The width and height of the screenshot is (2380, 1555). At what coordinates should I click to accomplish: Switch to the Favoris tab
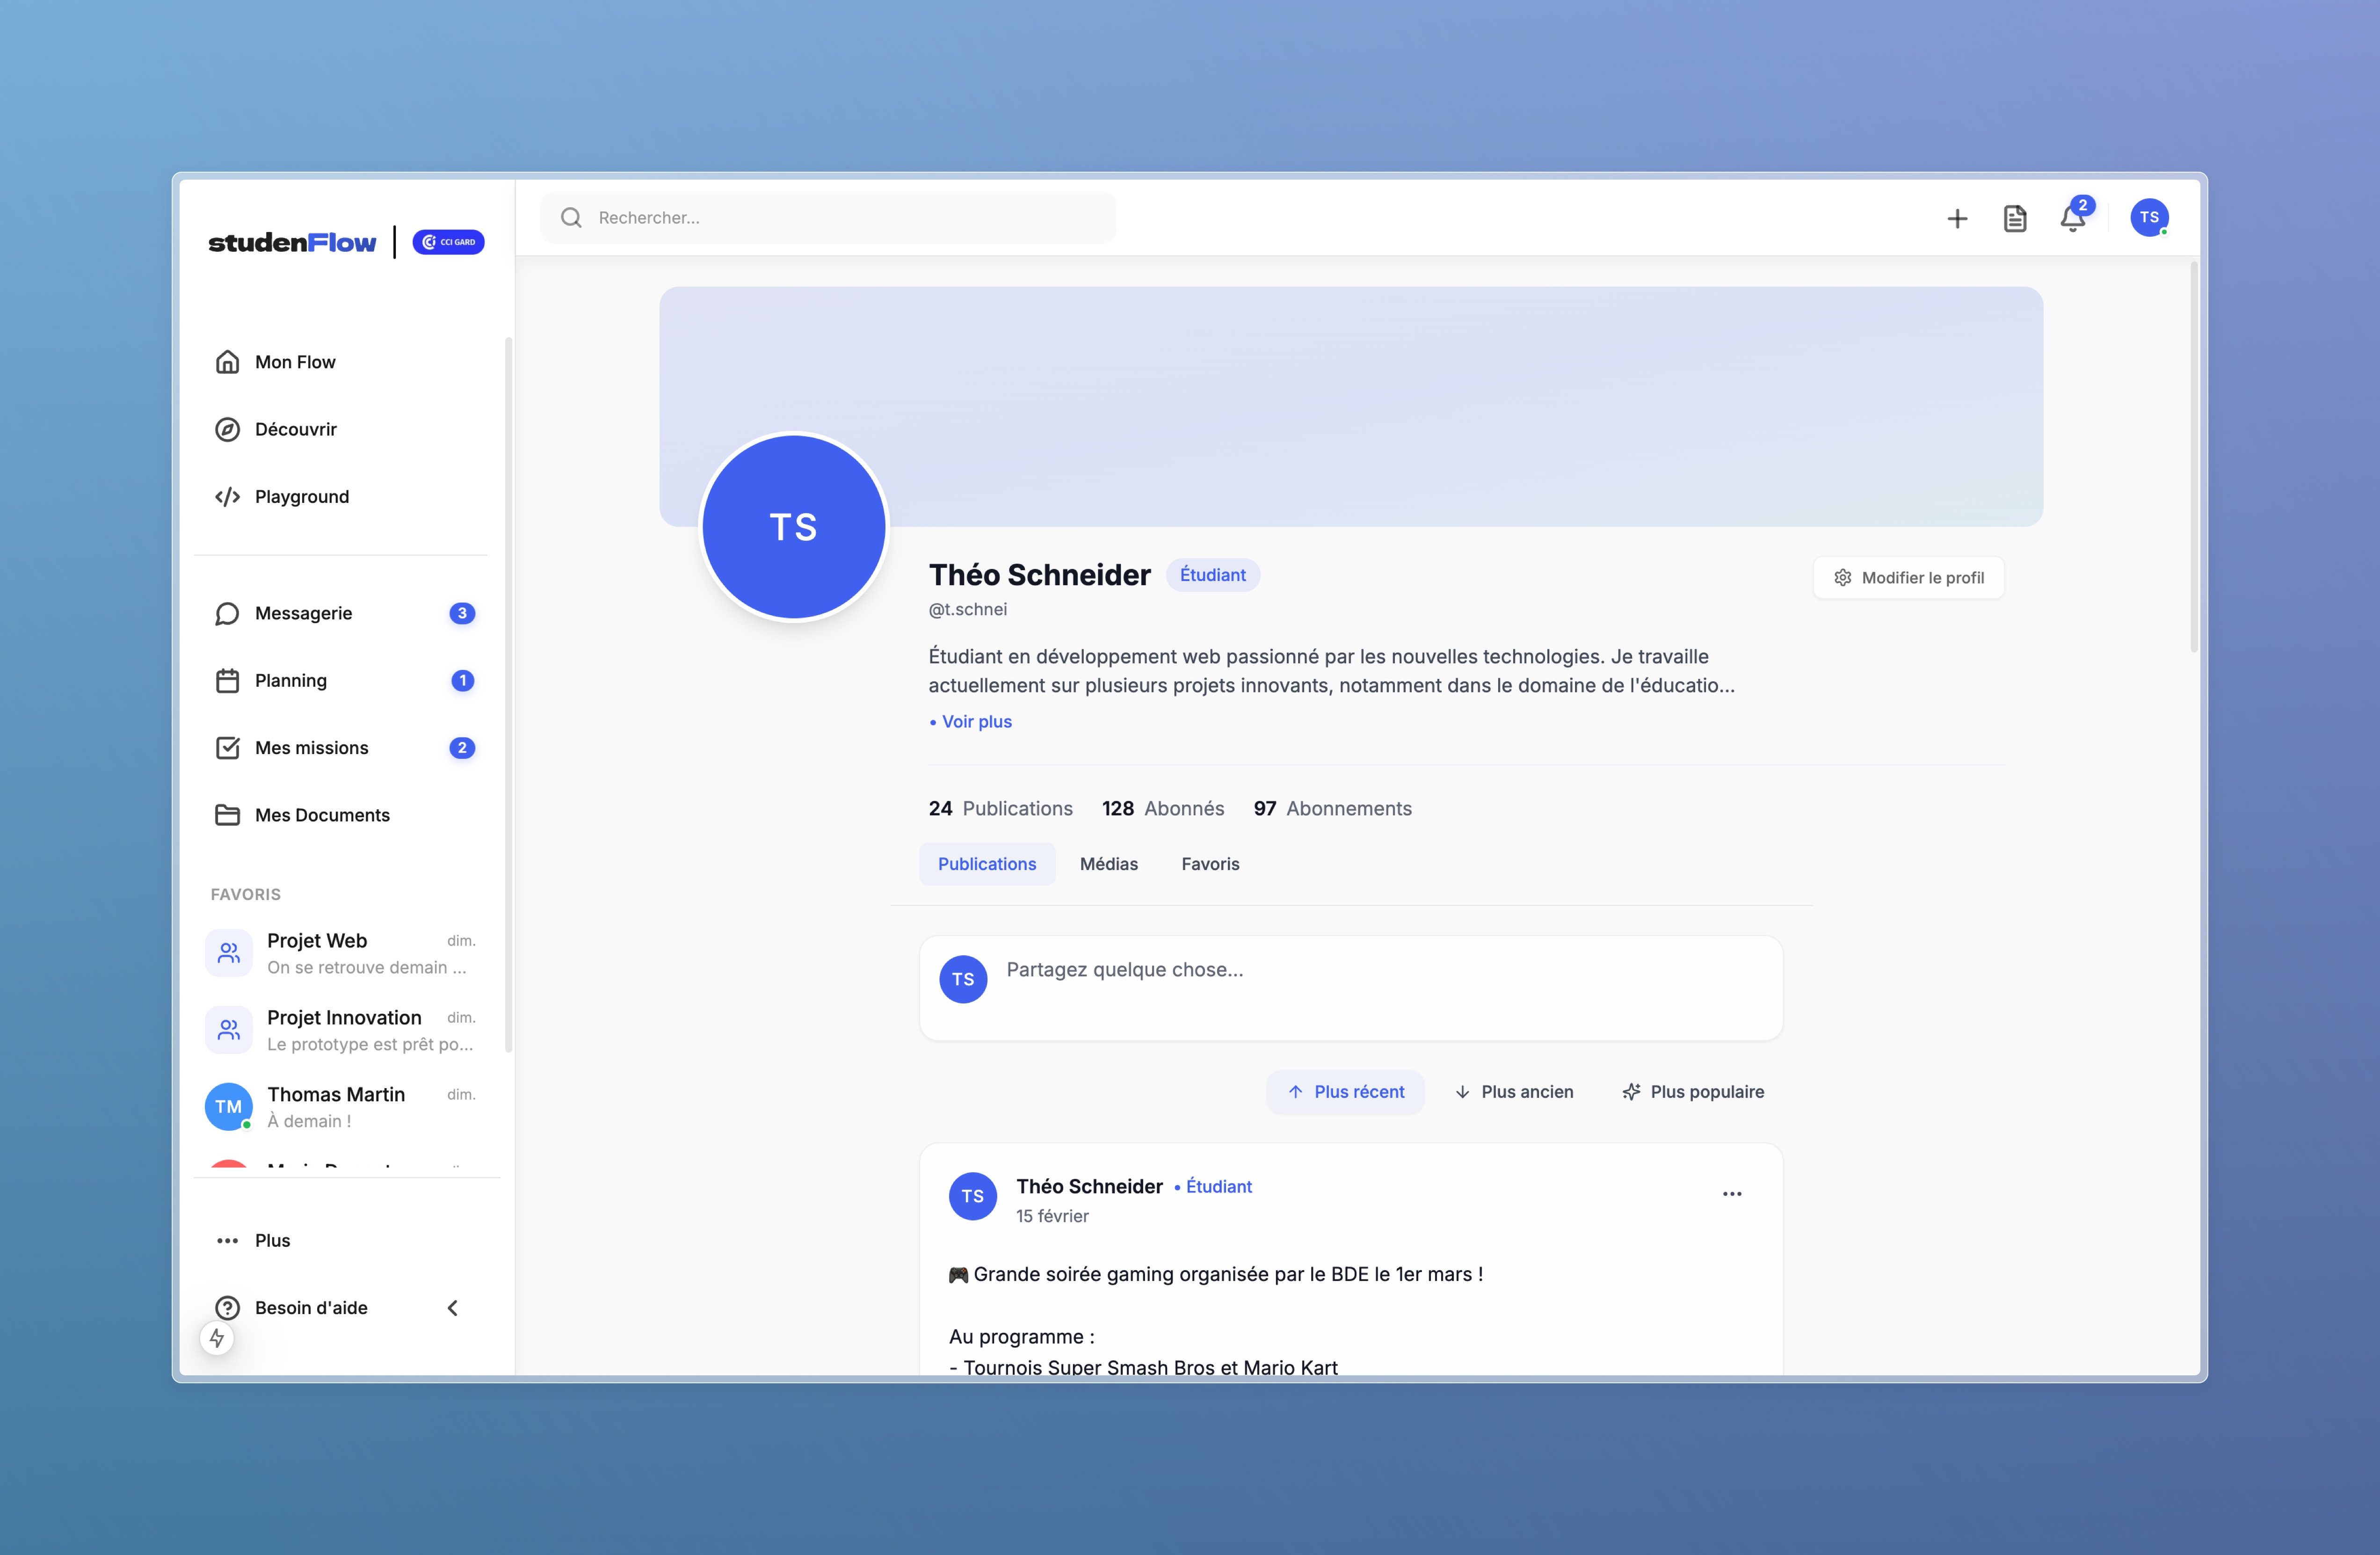tap(1210, 864)
